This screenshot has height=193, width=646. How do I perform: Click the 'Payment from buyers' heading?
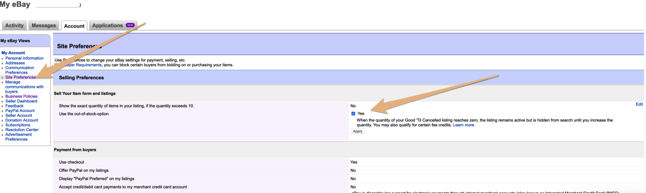[75, 150]
